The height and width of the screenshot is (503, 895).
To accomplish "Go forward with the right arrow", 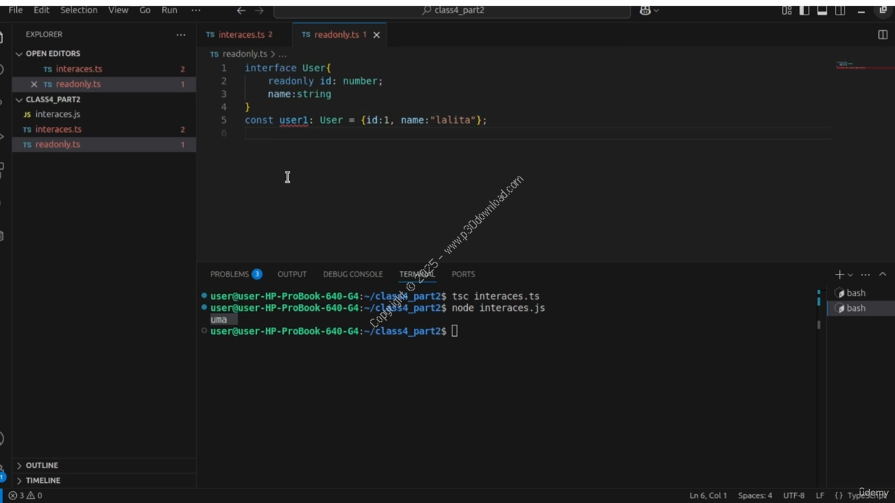I will coord(259,10).
